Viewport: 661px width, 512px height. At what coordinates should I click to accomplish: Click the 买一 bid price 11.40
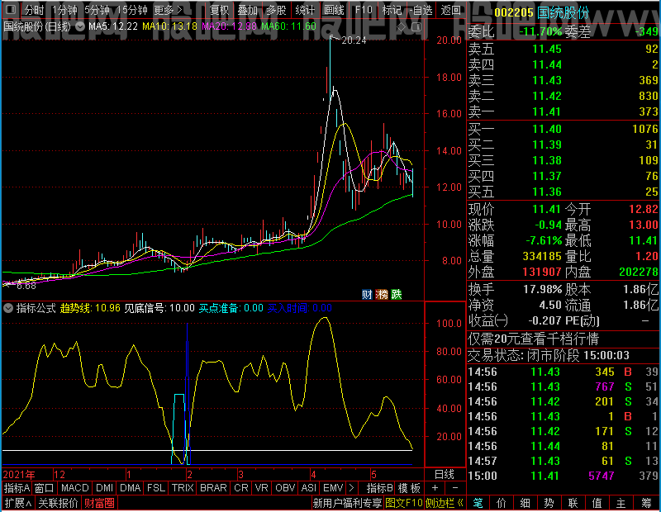pyautogui.click(x=547, y=129)
